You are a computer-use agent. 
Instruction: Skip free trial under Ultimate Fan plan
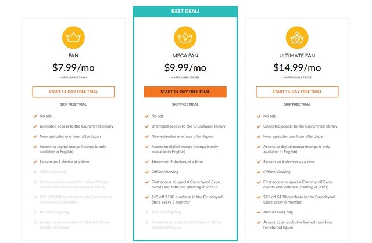(x=297, y=104)
